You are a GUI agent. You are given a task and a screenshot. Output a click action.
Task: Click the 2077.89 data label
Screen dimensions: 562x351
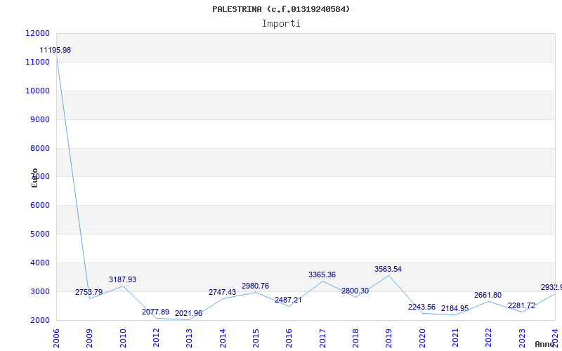tap(155, 312)
